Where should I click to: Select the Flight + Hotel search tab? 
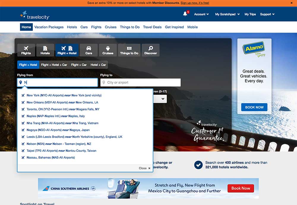click(67, 50)
